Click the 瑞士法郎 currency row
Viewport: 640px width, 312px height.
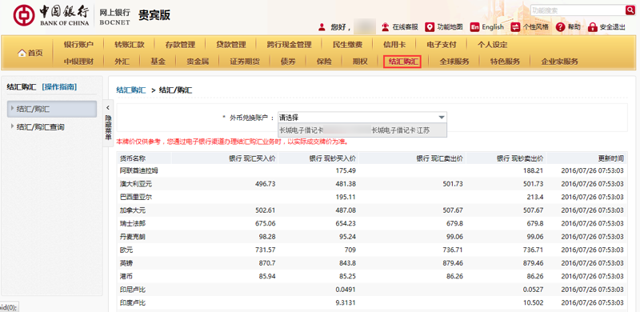point(372,223)
